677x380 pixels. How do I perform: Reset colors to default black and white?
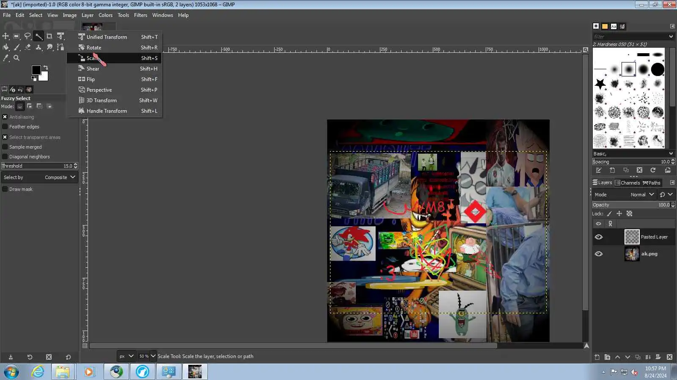point(33,78)
